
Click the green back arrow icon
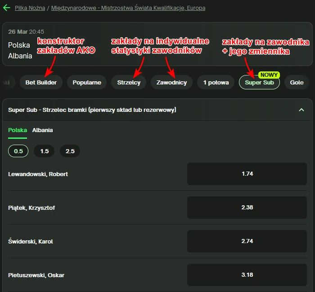tap(6, 8)
